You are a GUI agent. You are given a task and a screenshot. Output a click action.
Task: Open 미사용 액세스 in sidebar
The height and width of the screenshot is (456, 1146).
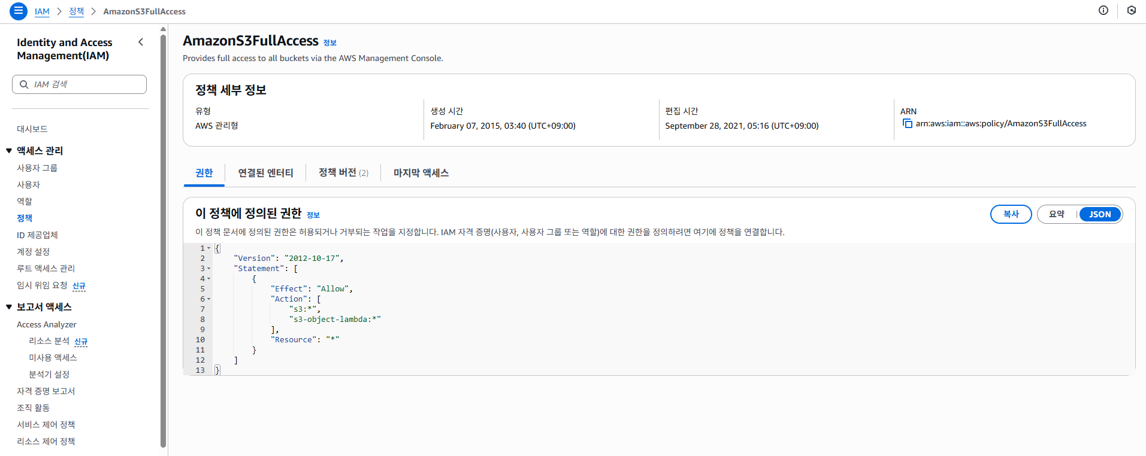[x=53, y=358]
